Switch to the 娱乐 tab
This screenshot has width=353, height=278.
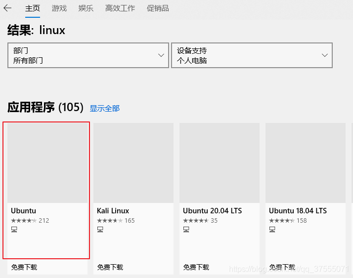86,8
